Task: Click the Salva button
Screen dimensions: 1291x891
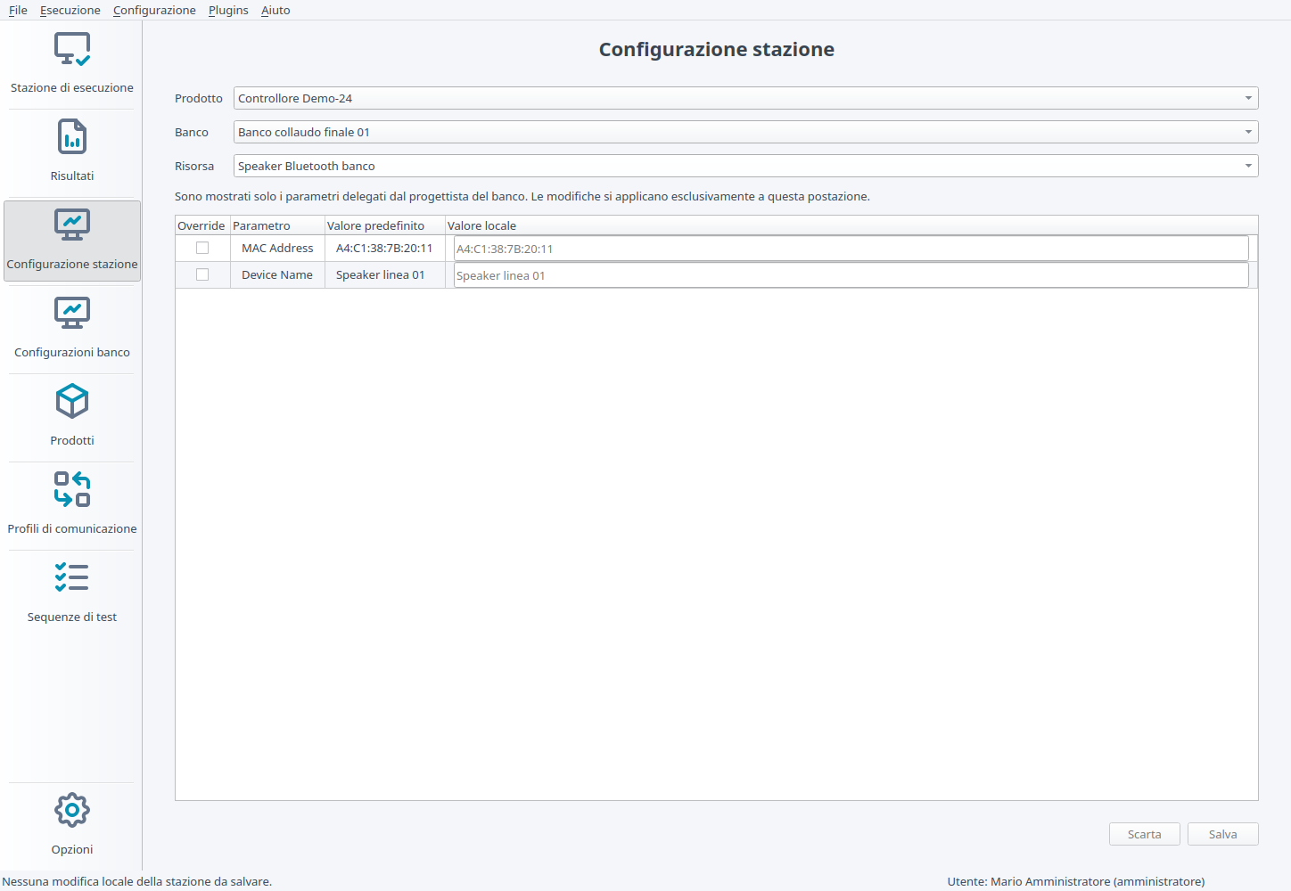Action: [x=1222, y=834]
